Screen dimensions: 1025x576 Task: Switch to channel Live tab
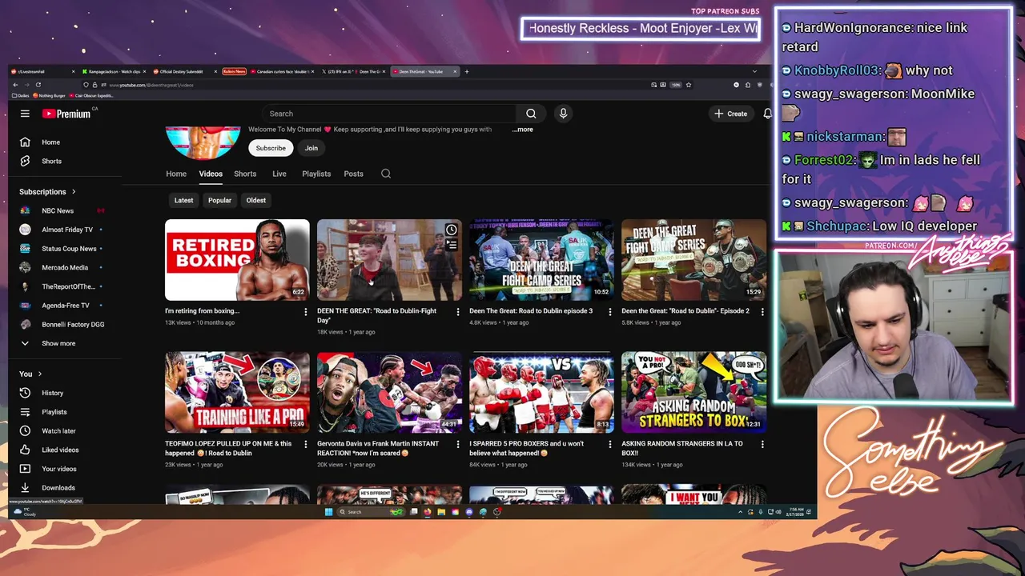click(279, 174)
